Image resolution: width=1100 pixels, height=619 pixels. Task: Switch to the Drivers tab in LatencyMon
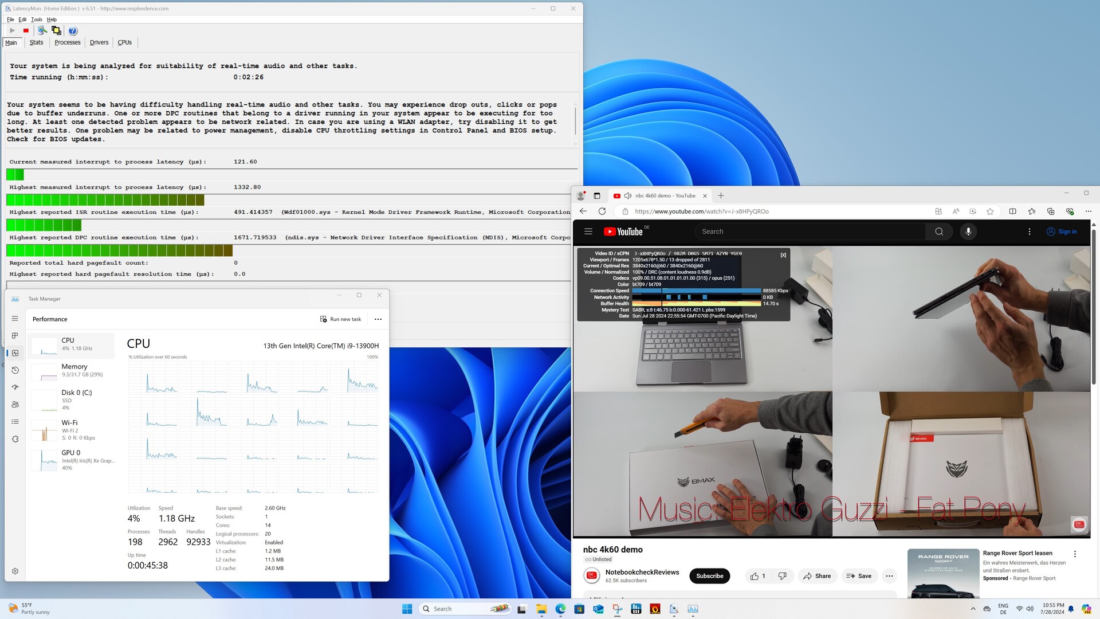point(99,42)
